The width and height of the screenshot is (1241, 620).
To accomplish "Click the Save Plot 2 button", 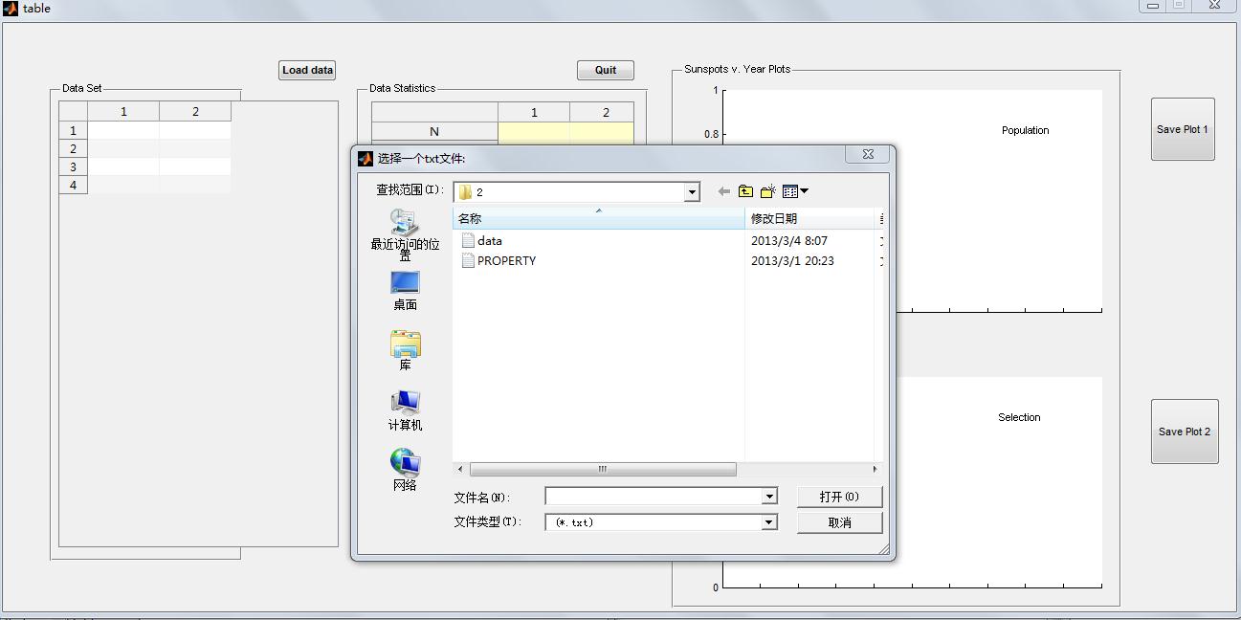I will pos(1185,432).
